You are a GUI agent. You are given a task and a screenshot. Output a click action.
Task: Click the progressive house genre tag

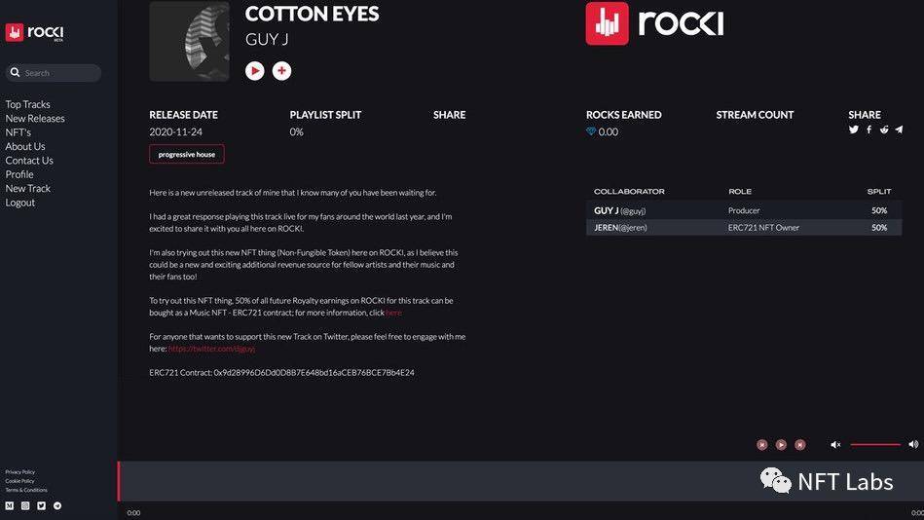(187, 154)
